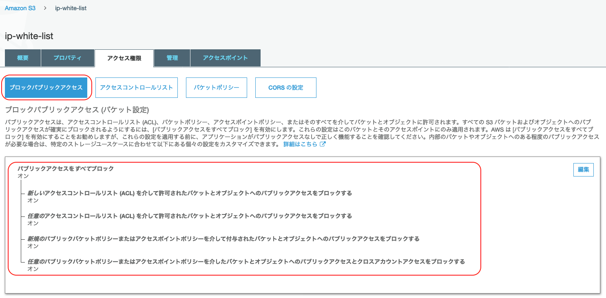Click the パブリックアクセスをすべてブロック label
The height and width of the screenshot is (298, 606).
point(66,168)
